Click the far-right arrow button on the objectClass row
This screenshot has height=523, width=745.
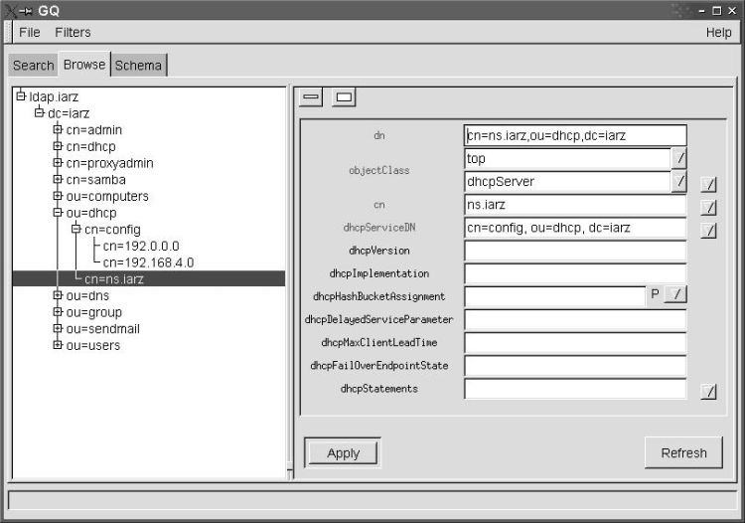pyautogui.click(x=708, y=184)
